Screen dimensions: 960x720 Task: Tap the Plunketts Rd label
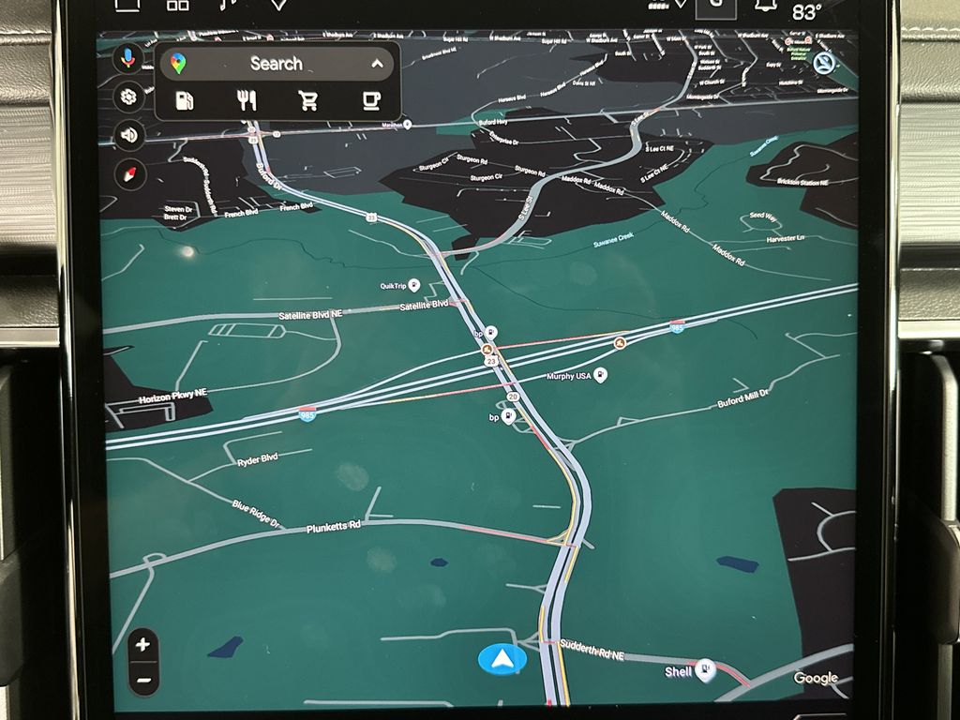click(x=334, y=527)
